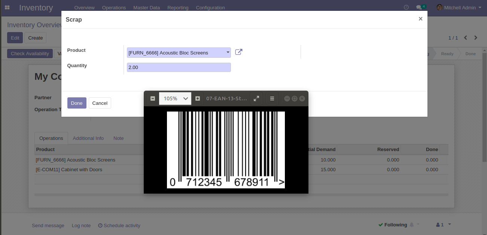The height and width of the screenshot is (235, 487).
Task: Zoom out in the image viewer
Action: (153, 98)
